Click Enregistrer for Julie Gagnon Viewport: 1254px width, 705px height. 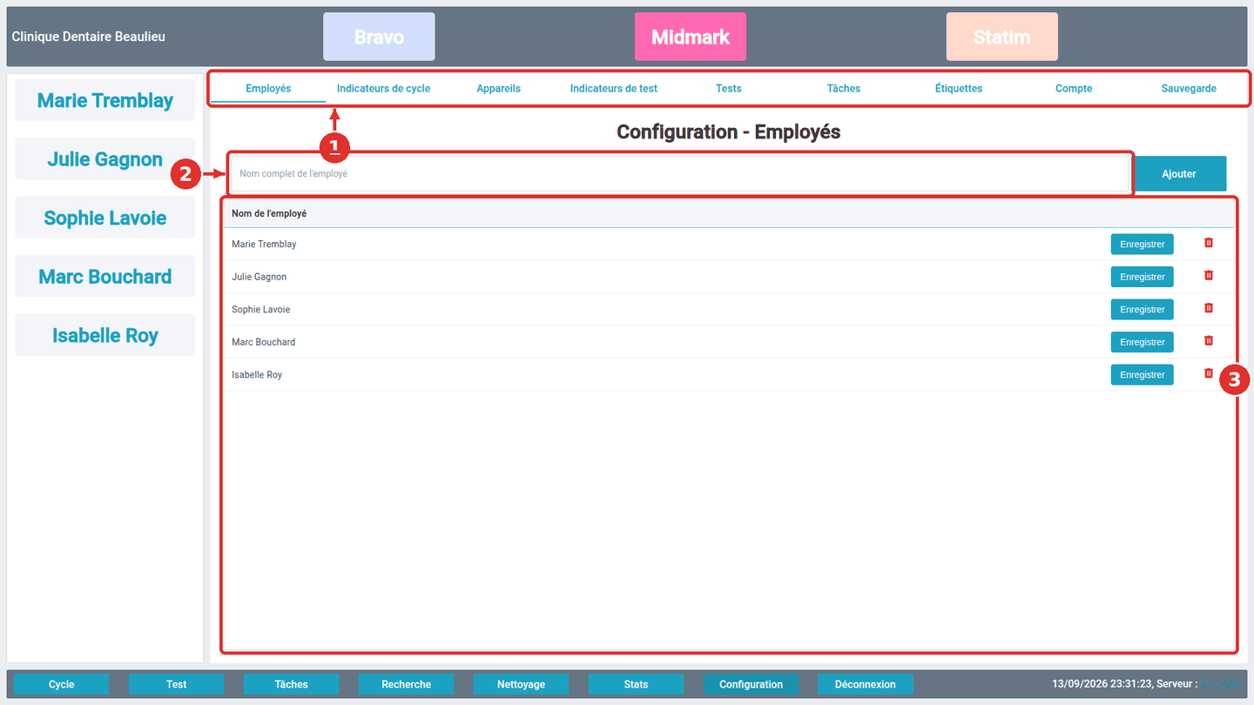point(1143,277)
